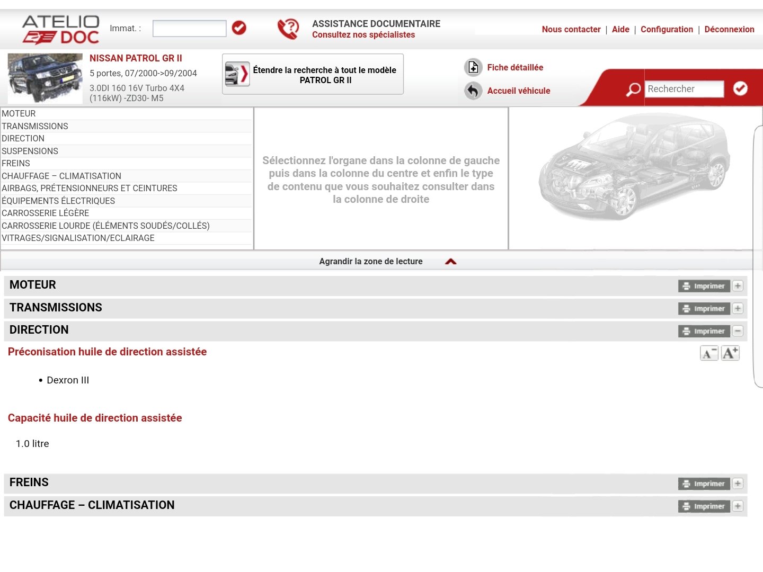This screenshot has width=763, height=572.
Task: Expand the CHAUFFAGE – CLIMATISATION section plus
Action: [738, 506]
